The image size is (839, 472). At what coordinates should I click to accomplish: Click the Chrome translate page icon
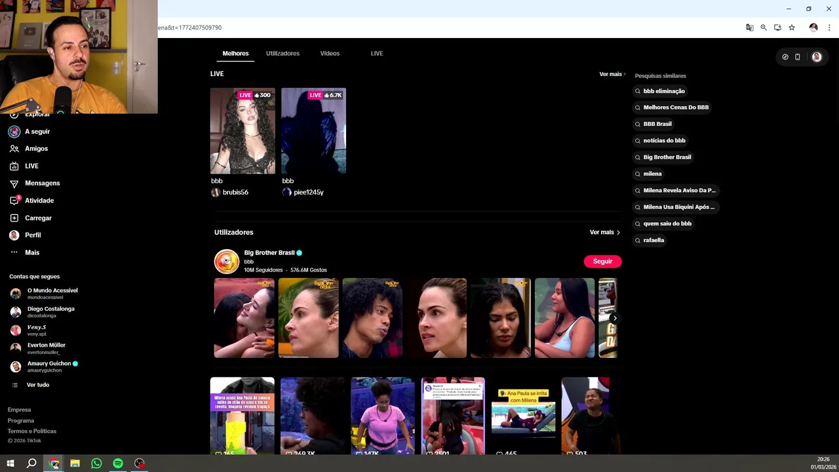(750, 28)
